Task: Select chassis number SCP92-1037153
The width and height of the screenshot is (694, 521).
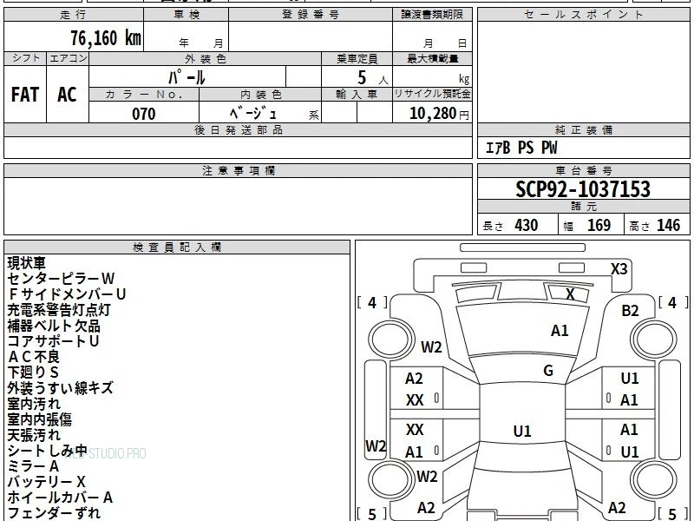Action: click(x=583, y=189)
